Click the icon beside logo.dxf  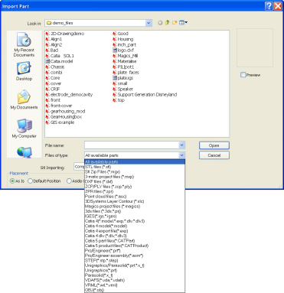coord(115,50)
